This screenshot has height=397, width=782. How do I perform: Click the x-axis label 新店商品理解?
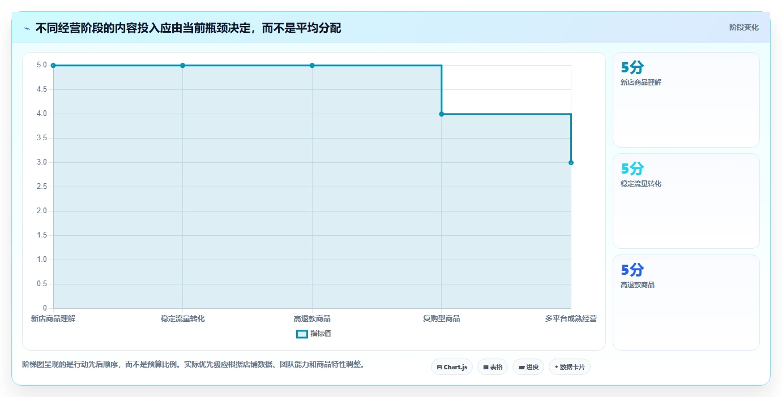(x=53, y=319)
